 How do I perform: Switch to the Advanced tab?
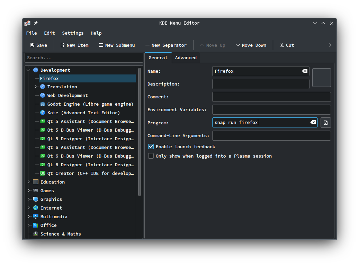[x=186, y=58]
